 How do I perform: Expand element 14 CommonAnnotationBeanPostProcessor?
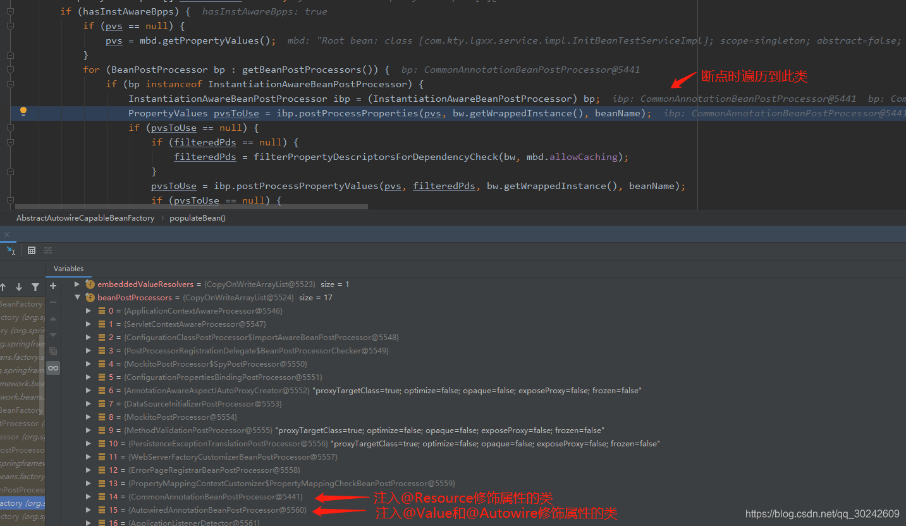pyautogui.click(x=89, y=497)
